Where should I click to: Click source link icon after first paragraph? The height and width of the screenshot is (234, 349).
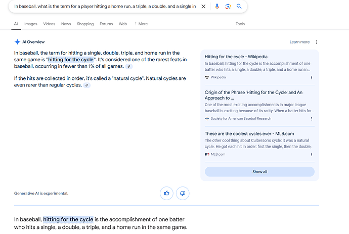coord(129,67)
